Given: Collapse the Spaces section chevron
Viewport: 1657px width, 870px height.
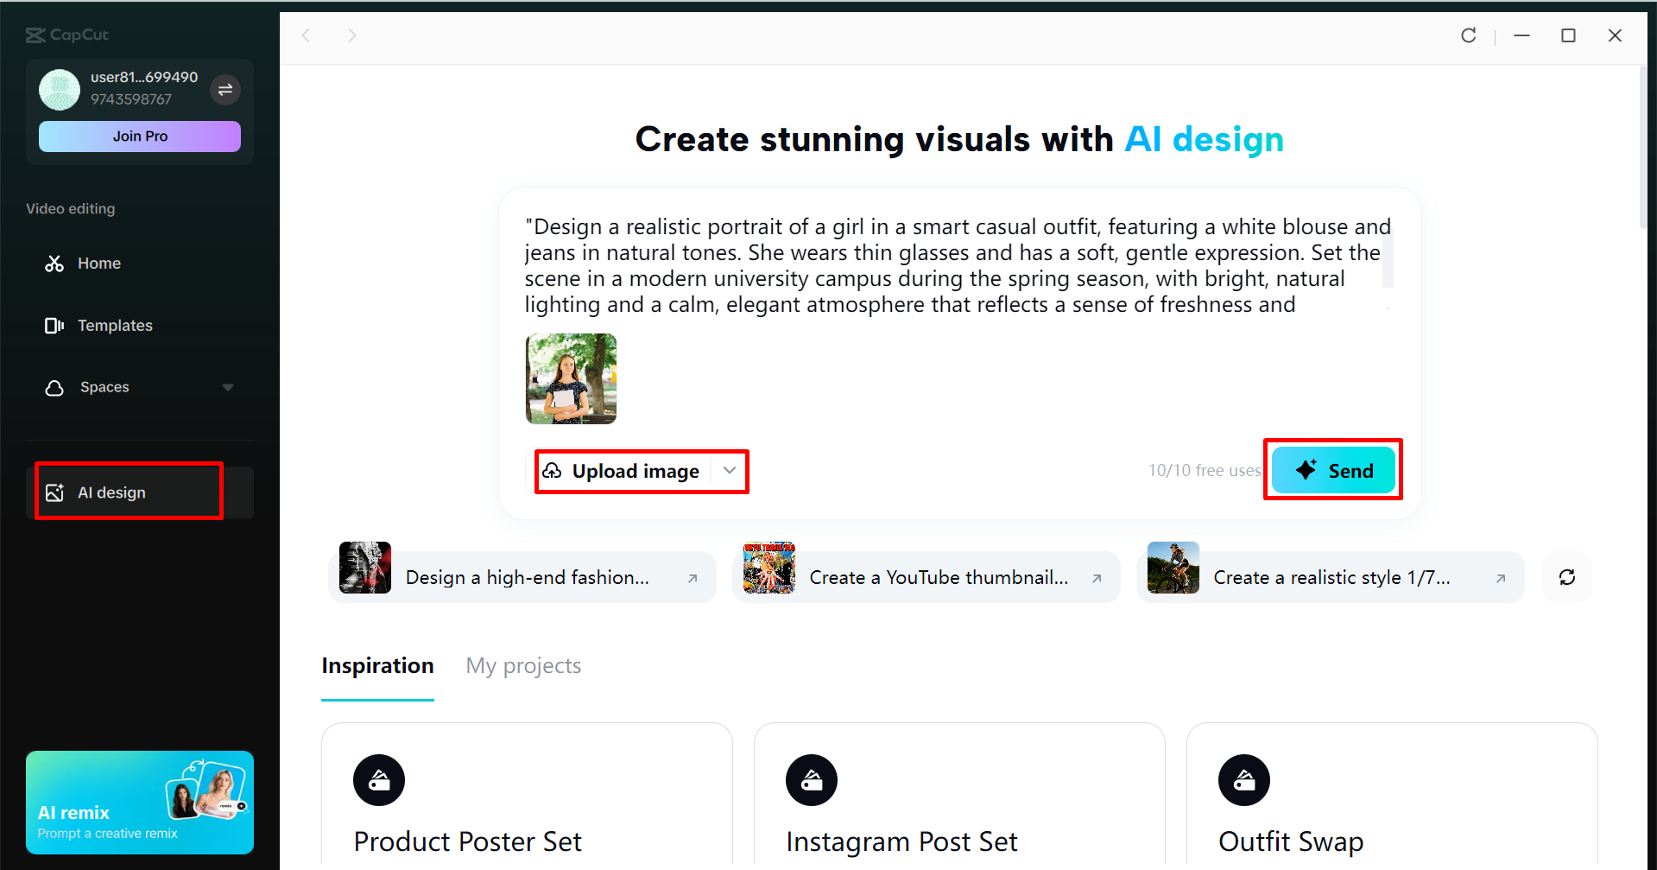Looking at the screenshot, I should tap(227, 387).
